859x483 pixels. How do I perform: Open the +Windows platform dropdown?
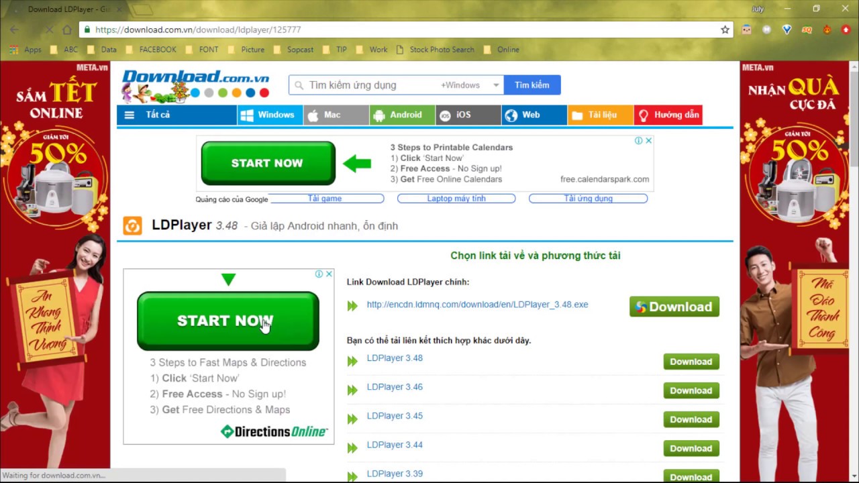click(470, 85)
